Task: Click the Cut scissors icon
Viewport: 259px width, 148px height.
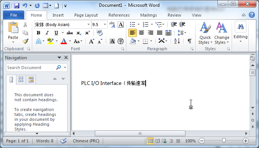Action: coord(25,25)
